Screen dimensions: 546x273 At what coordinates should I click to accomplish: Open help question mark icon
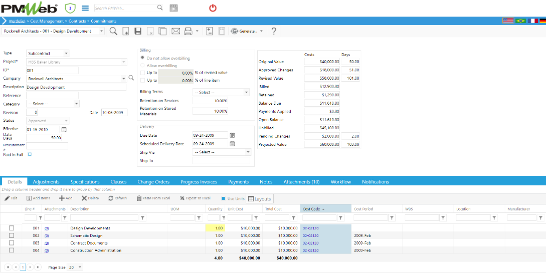click(274, 31)
